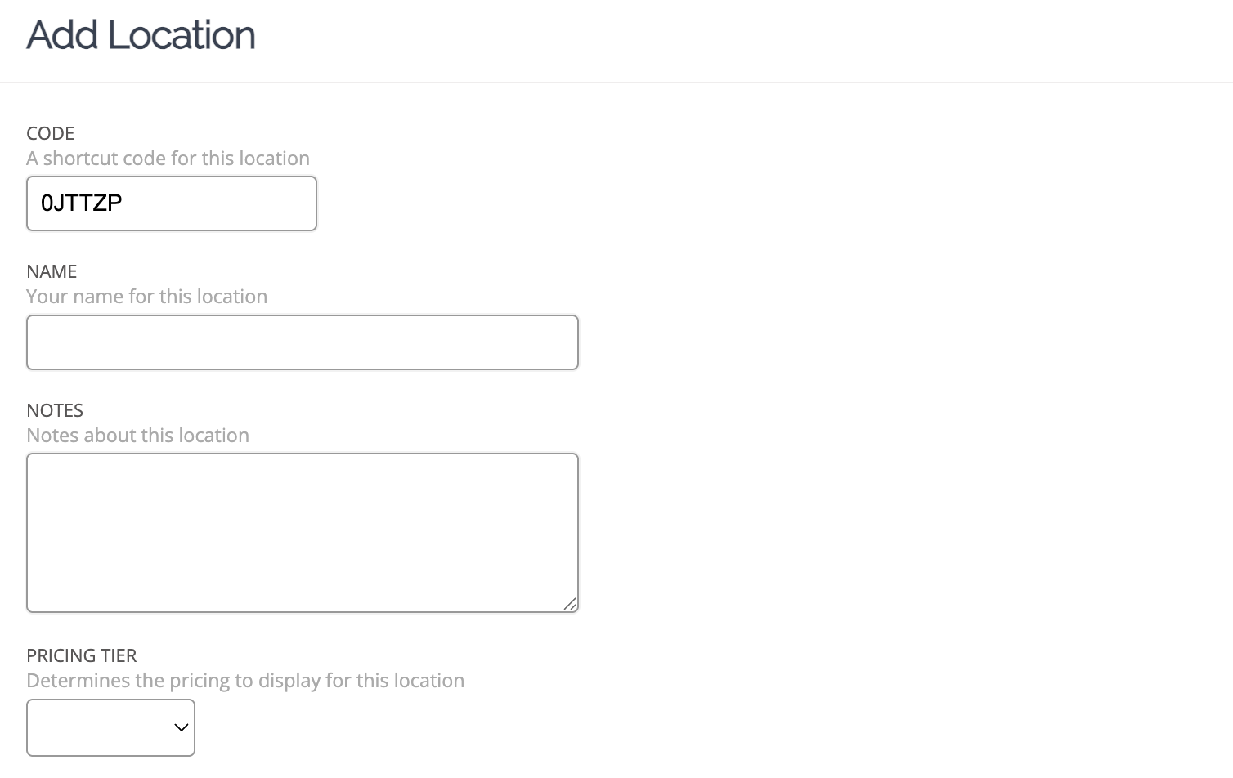Screen dimensions: 1233x778
Task: Click the CODE input containing 0JTTZP
Action: [172, 203]
